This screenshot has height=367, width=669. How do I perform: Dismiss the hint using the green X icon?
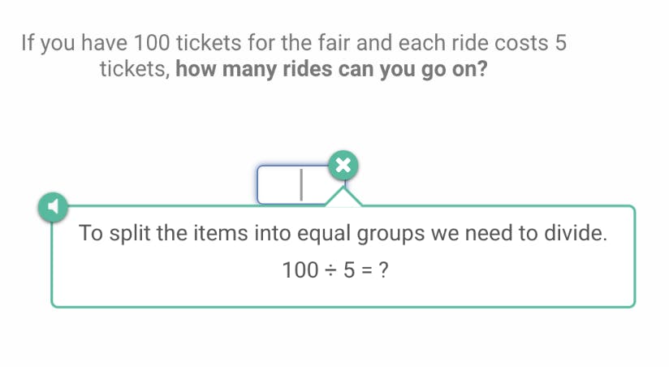343,166
